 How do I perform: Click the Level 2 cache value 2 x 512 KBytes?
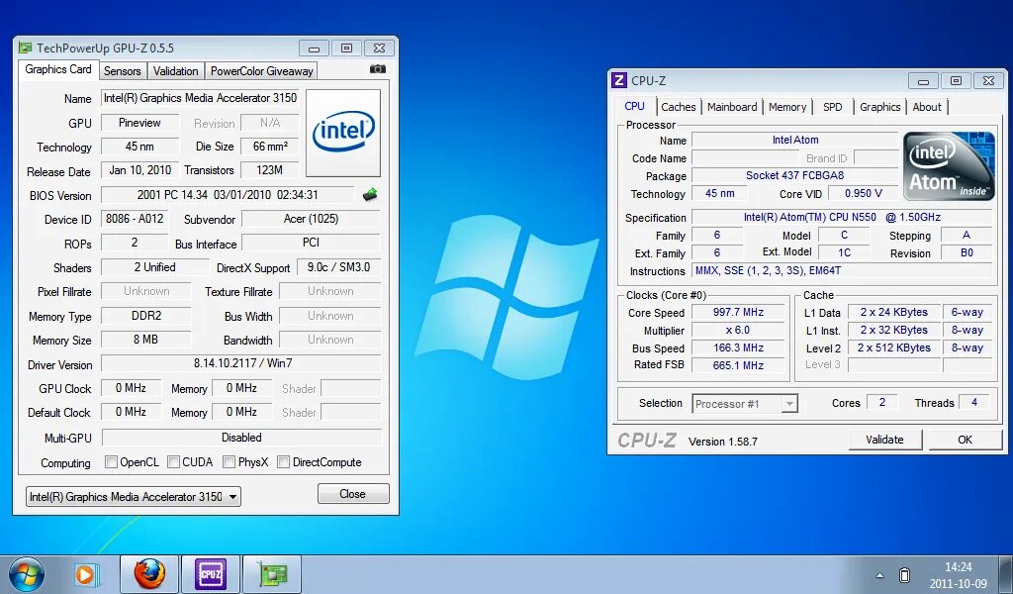[894, 347]
